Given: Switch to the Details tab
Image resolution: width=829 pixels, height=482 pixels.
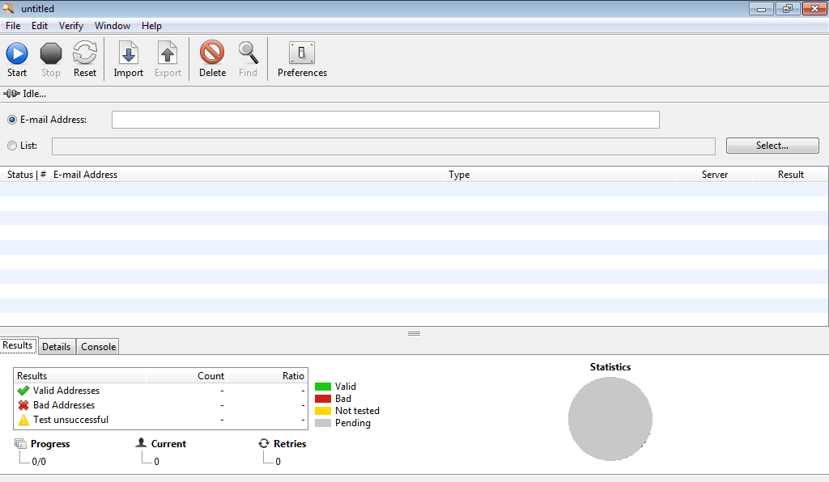Looking at the screenshot, I should point(57,347).
